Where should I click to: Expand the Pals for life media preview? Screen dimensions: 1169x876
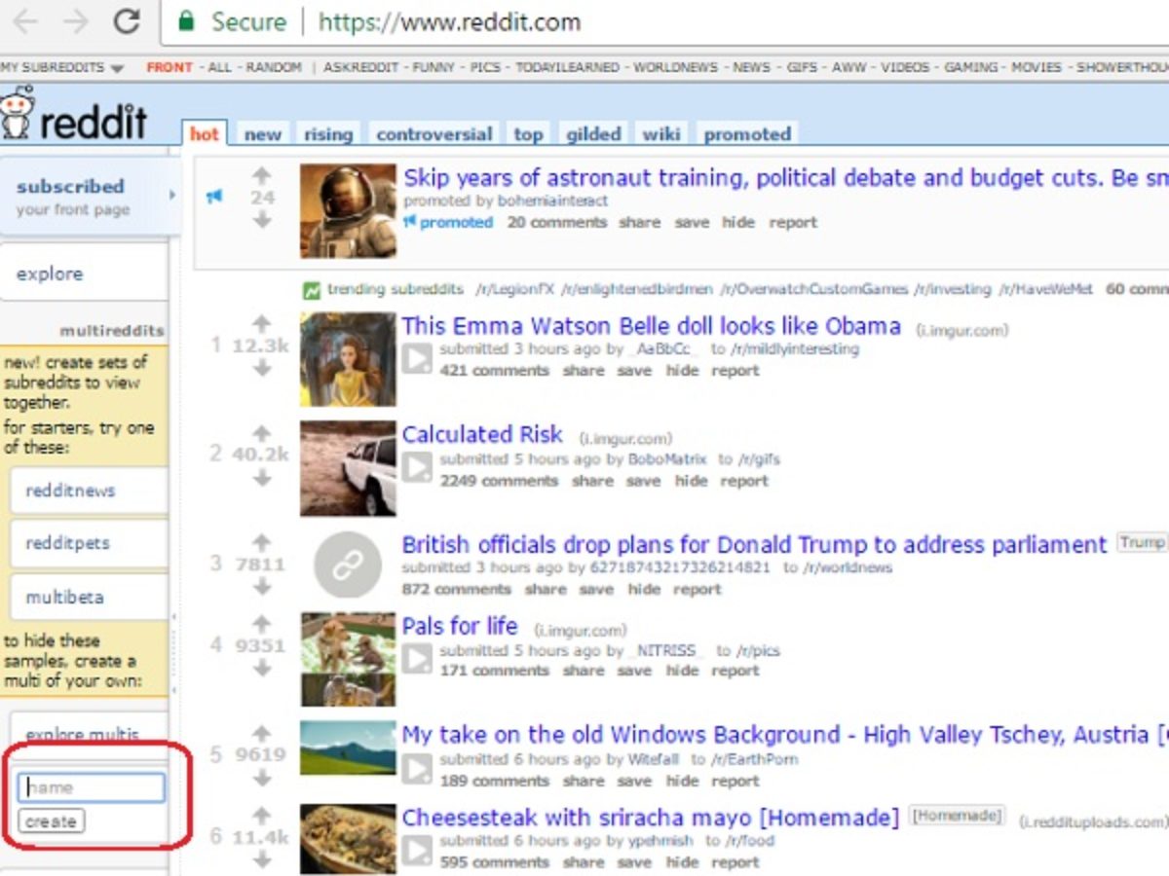[x=417, y=658]
